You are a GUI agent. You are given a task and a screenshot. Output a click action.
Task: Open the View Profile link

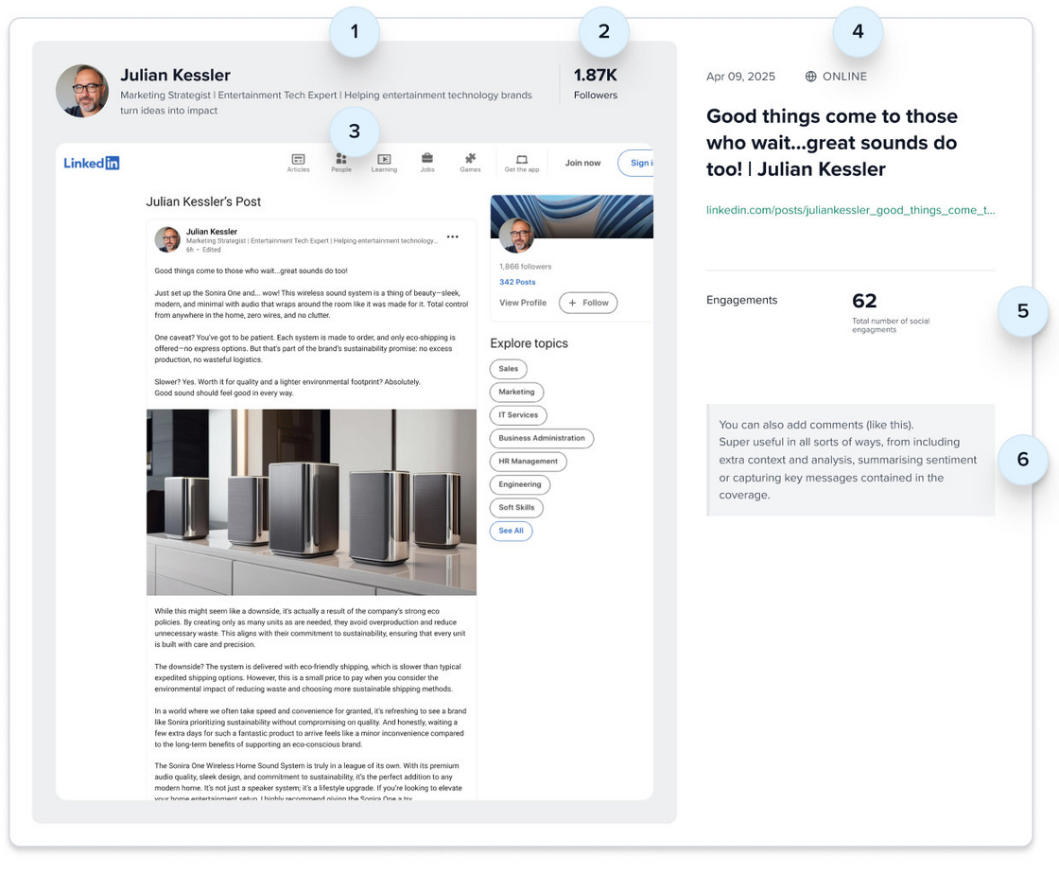tap(523, 303)
